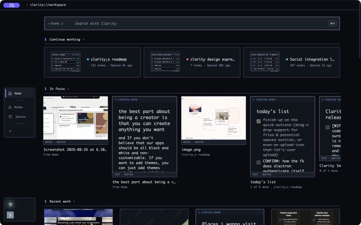Click '367 nodes · Opened 1d ago' text
This screenshot has width=361, height=225.
coord(310,65)
